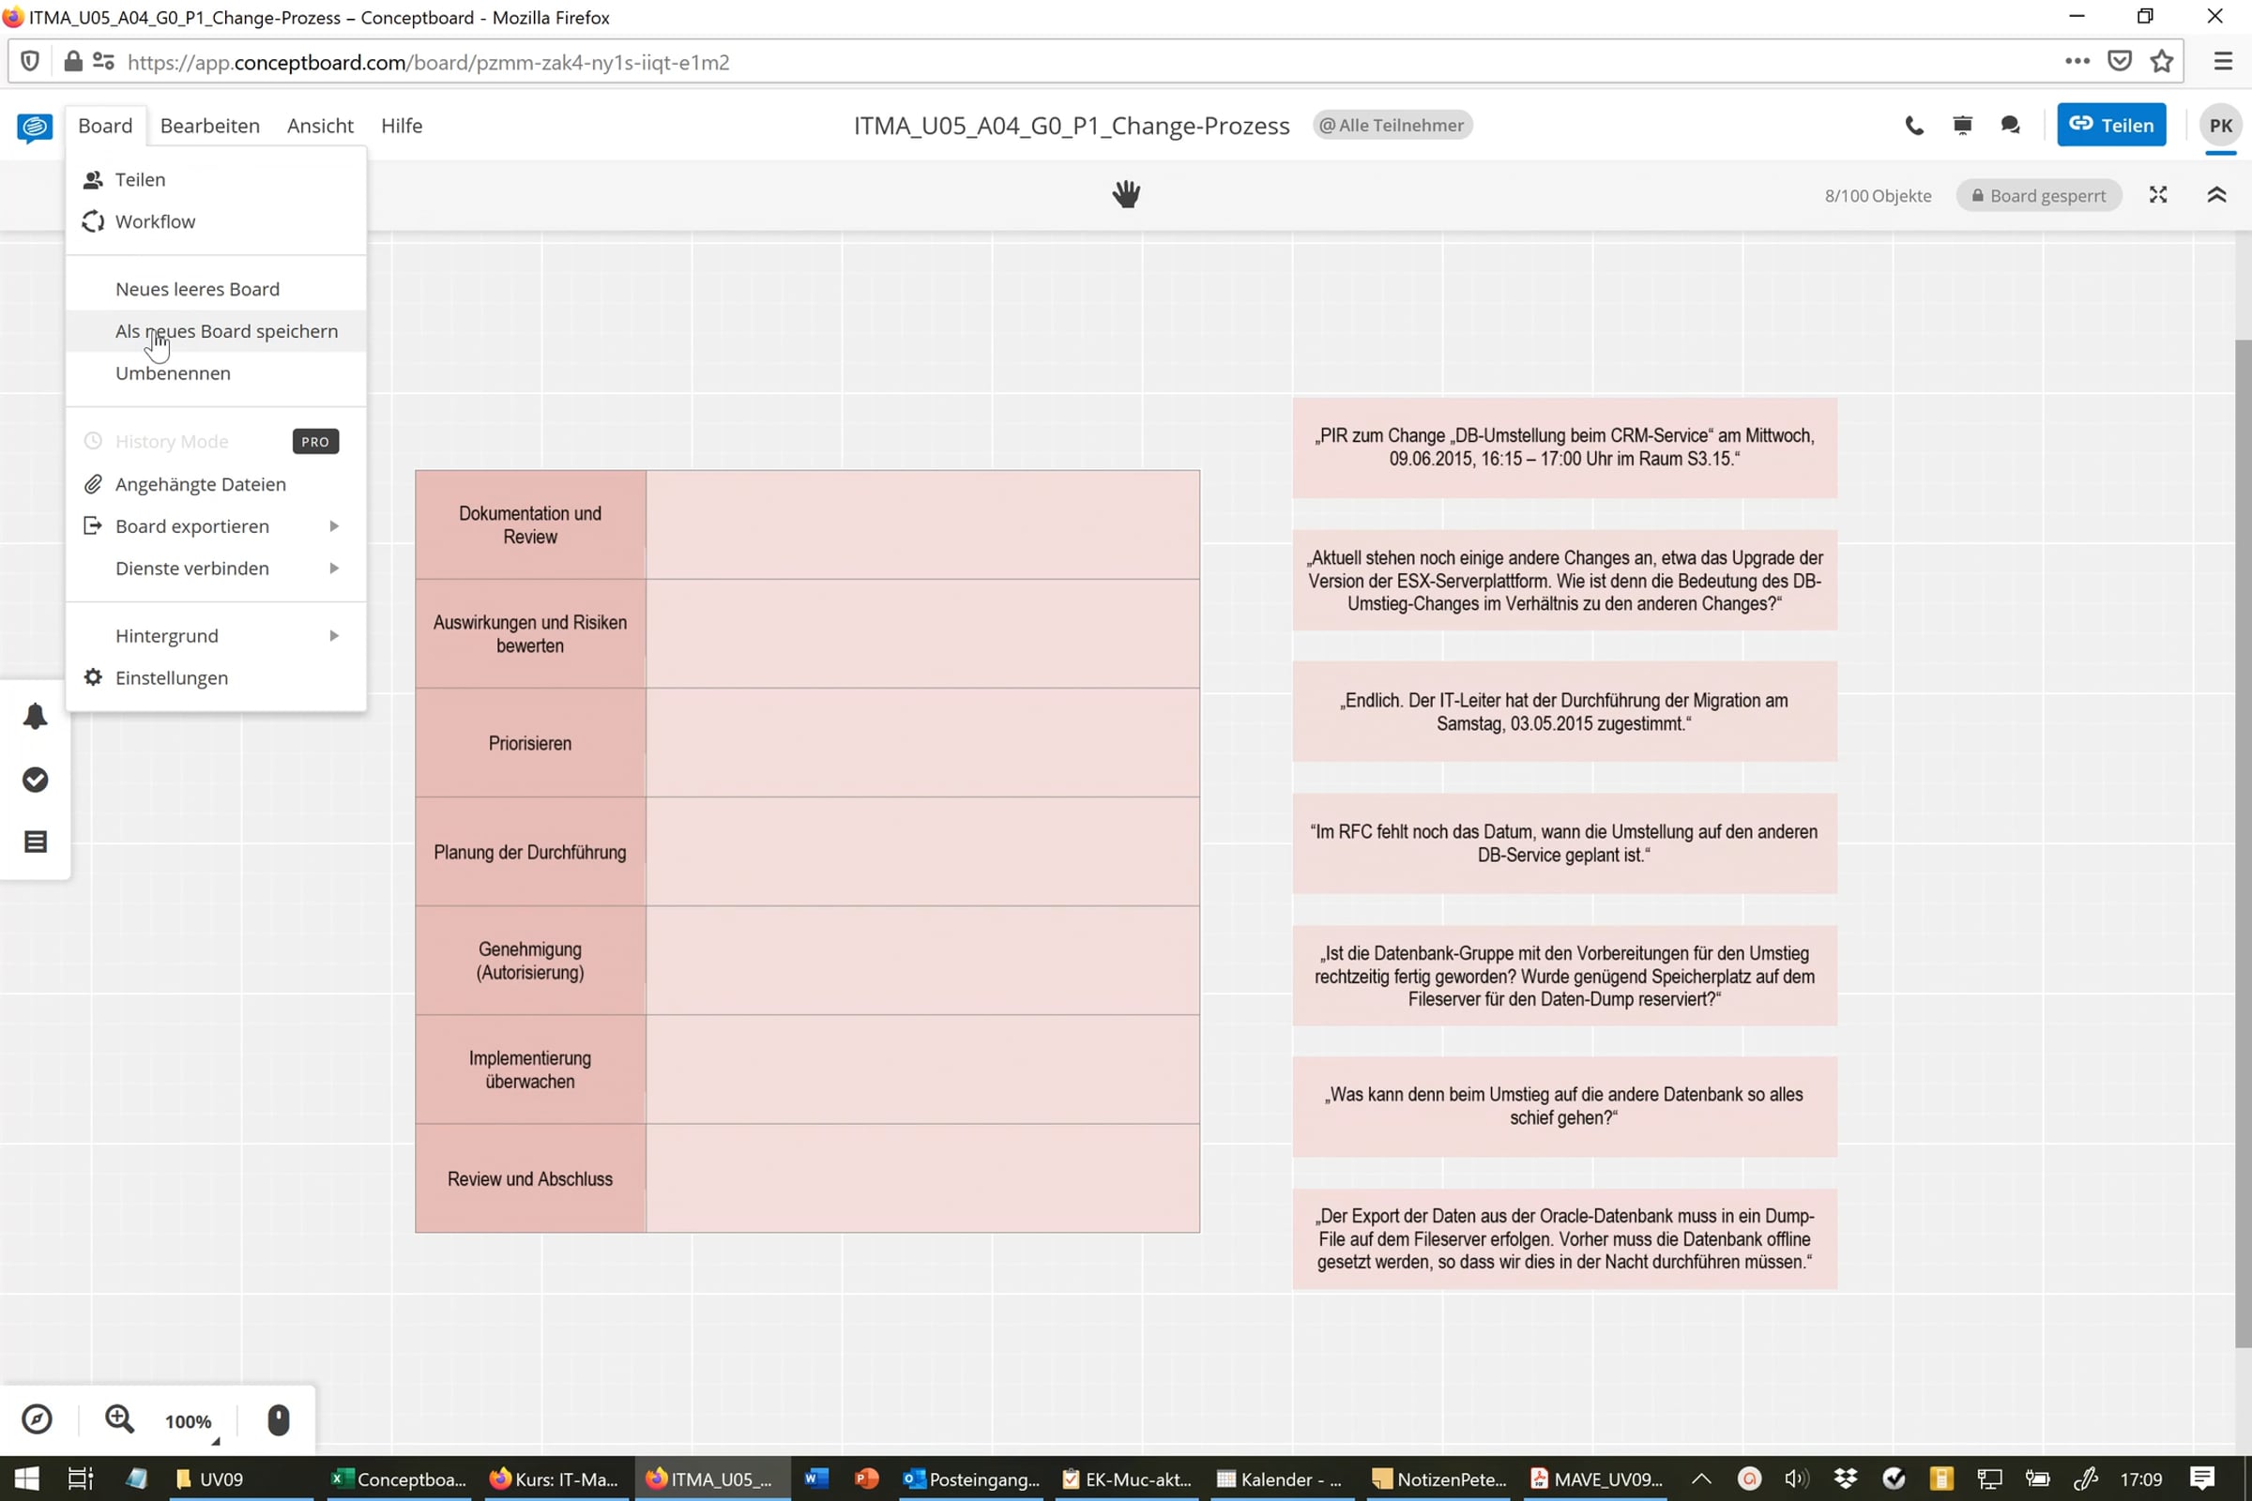Open the tasks checkmark icon in the sidebar

(x=36, y=780)
